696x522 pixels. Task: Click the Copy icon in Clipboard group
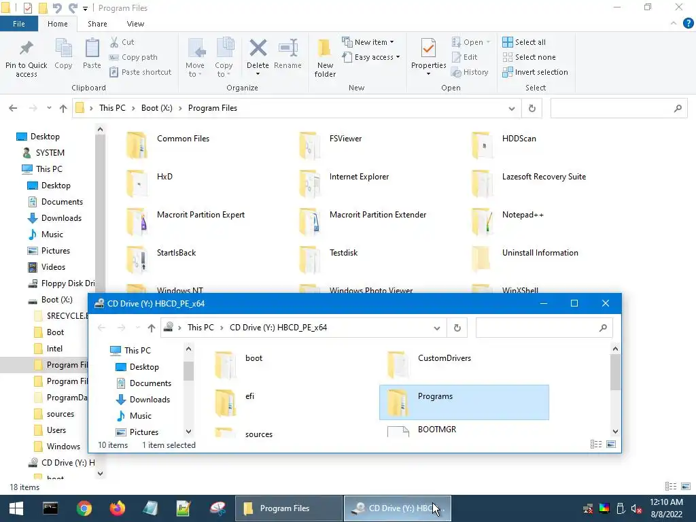click(x=63, y=54)
